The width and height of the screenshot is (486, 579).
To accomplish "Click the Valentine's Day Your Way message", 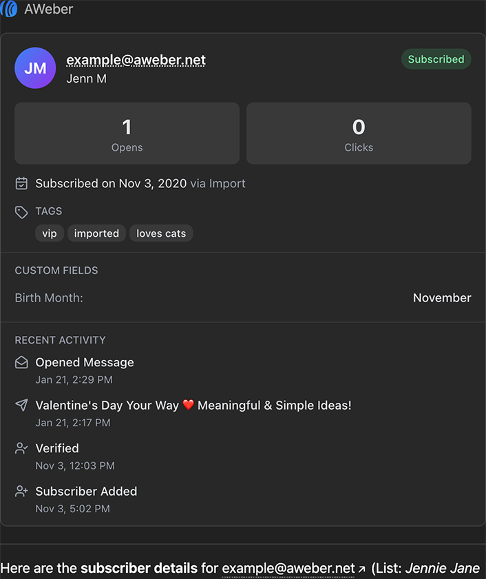I will (193, 406).
